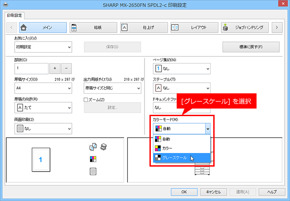Switch to the レイアウト tab

click(x=194, y=28)
